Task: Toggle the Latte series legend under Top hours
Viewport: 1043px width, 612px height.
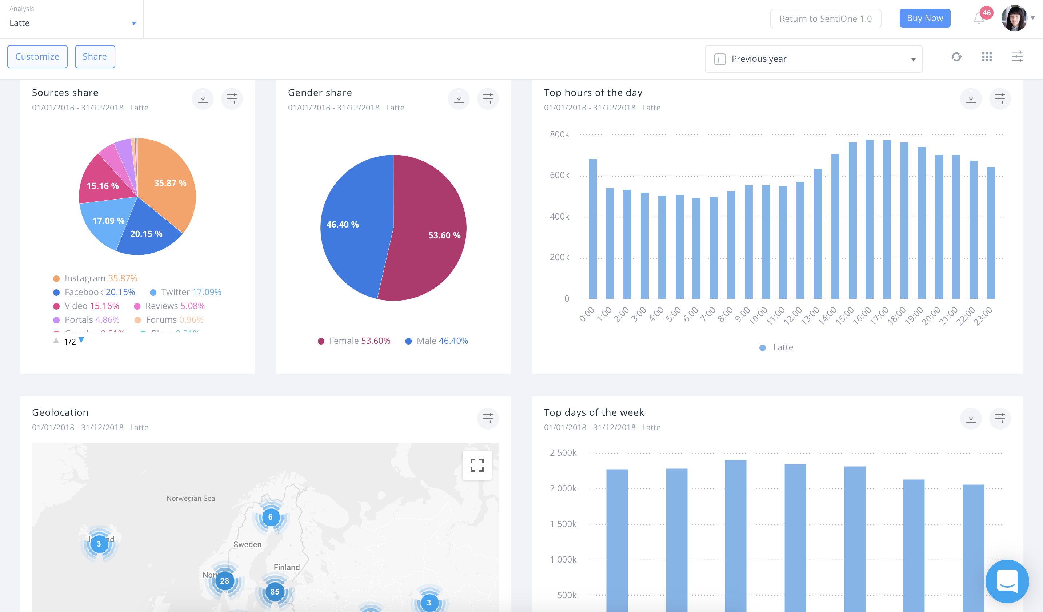Action: (777, 347)
